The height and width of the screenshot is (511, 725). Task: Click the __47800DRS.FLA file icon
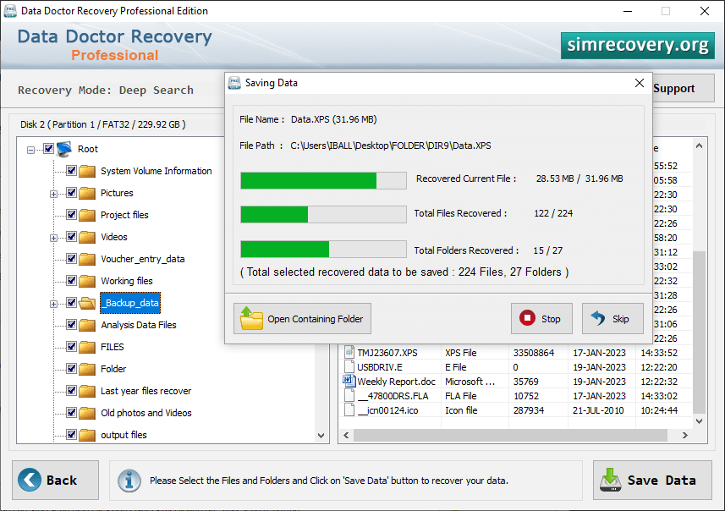tap(349, 395)
